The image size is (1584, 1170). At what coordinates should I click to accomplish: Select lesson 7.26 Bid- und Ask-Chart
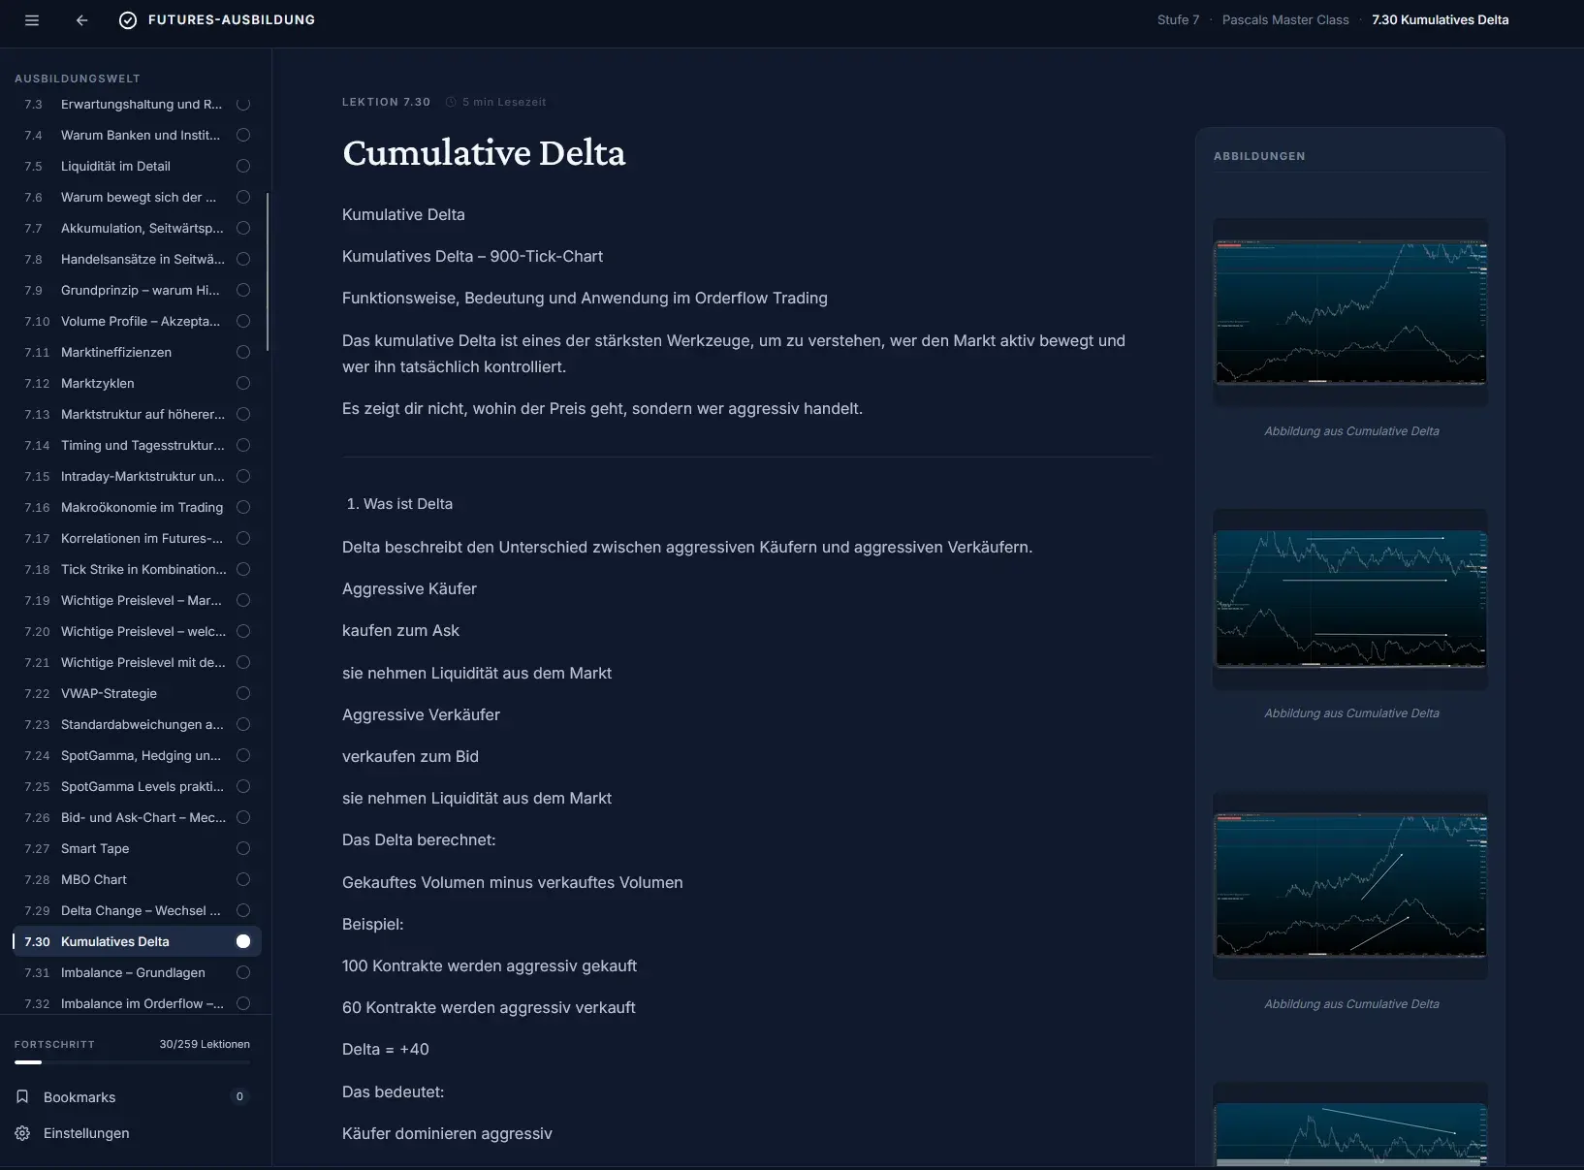coord(137,817)
